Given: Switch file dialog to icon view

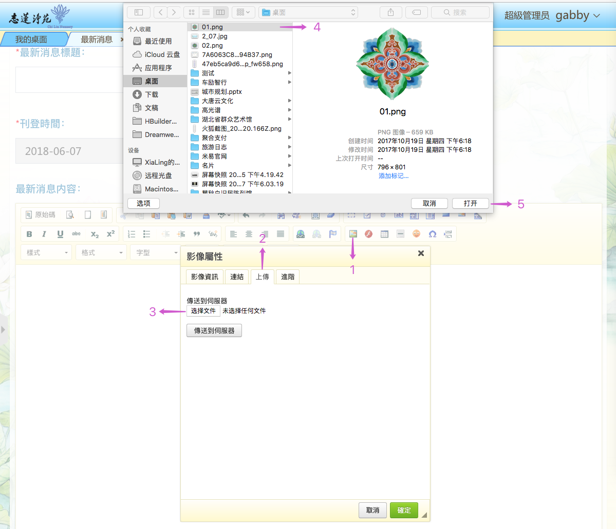Looking at the screenshot, I should [192, 12].
